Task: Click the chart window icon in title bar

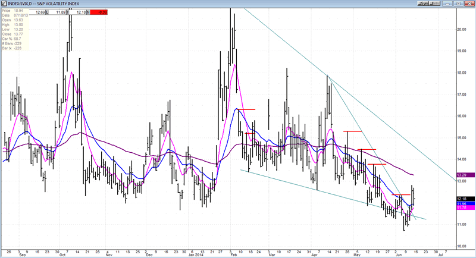Action: 3,3
